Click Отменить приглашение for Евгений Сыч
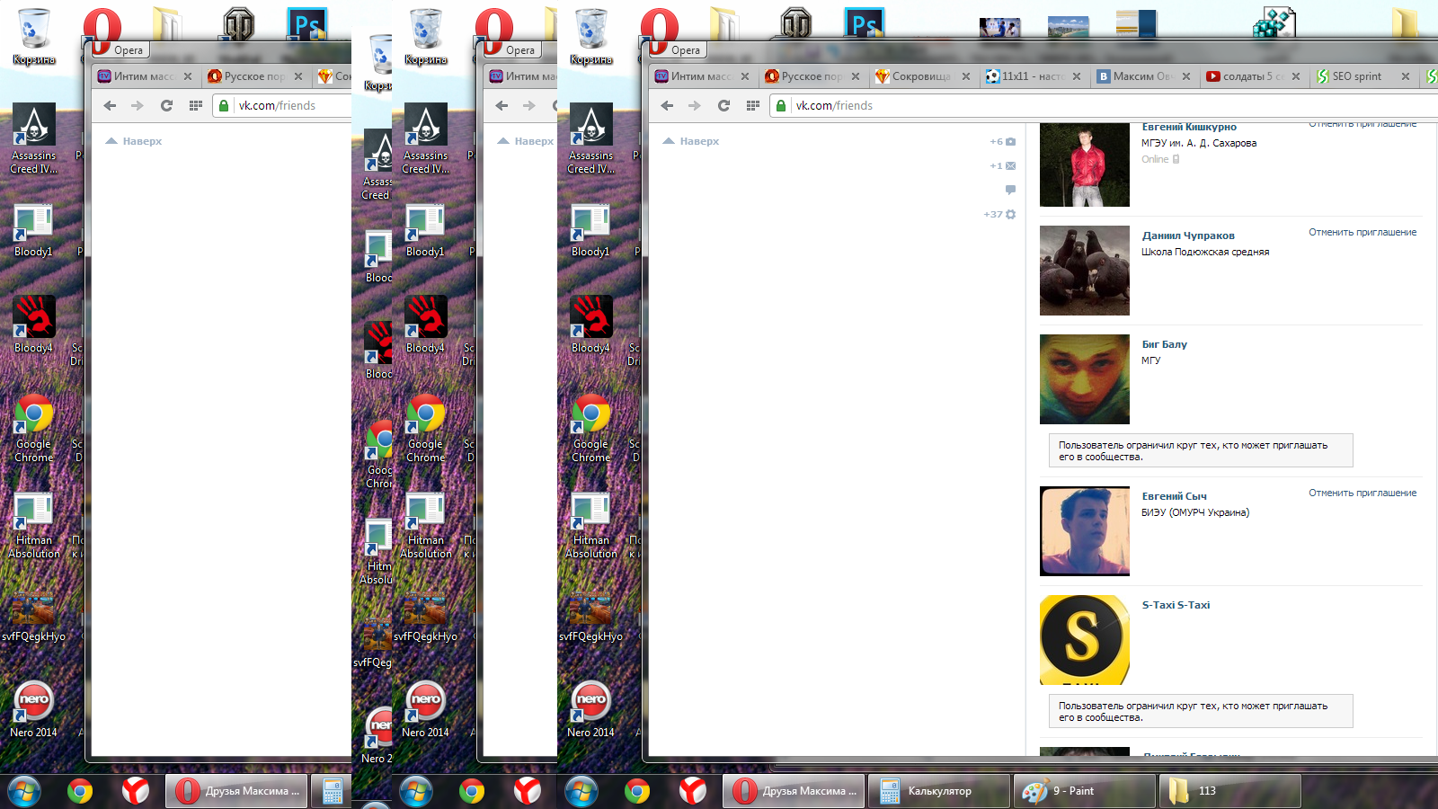Viewport: 1438px width, 809px height. [x=1363, y=493]
